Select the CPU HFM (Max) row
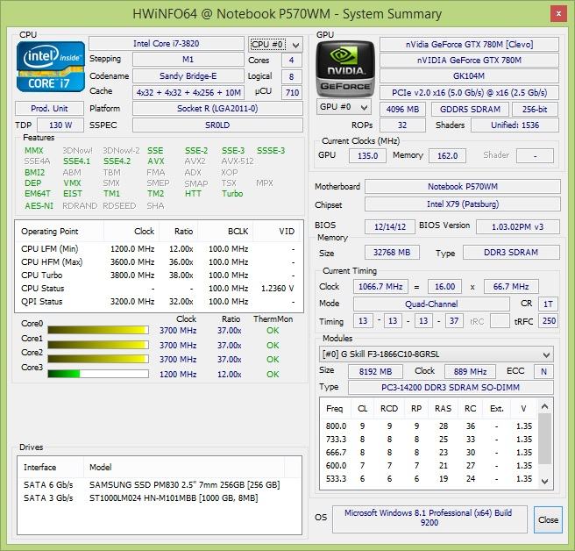 click(x=159, y=261)
